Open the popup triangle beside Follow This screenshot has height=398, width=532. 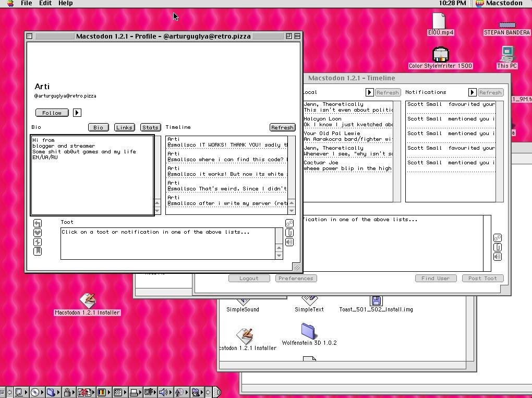point(77,113)
